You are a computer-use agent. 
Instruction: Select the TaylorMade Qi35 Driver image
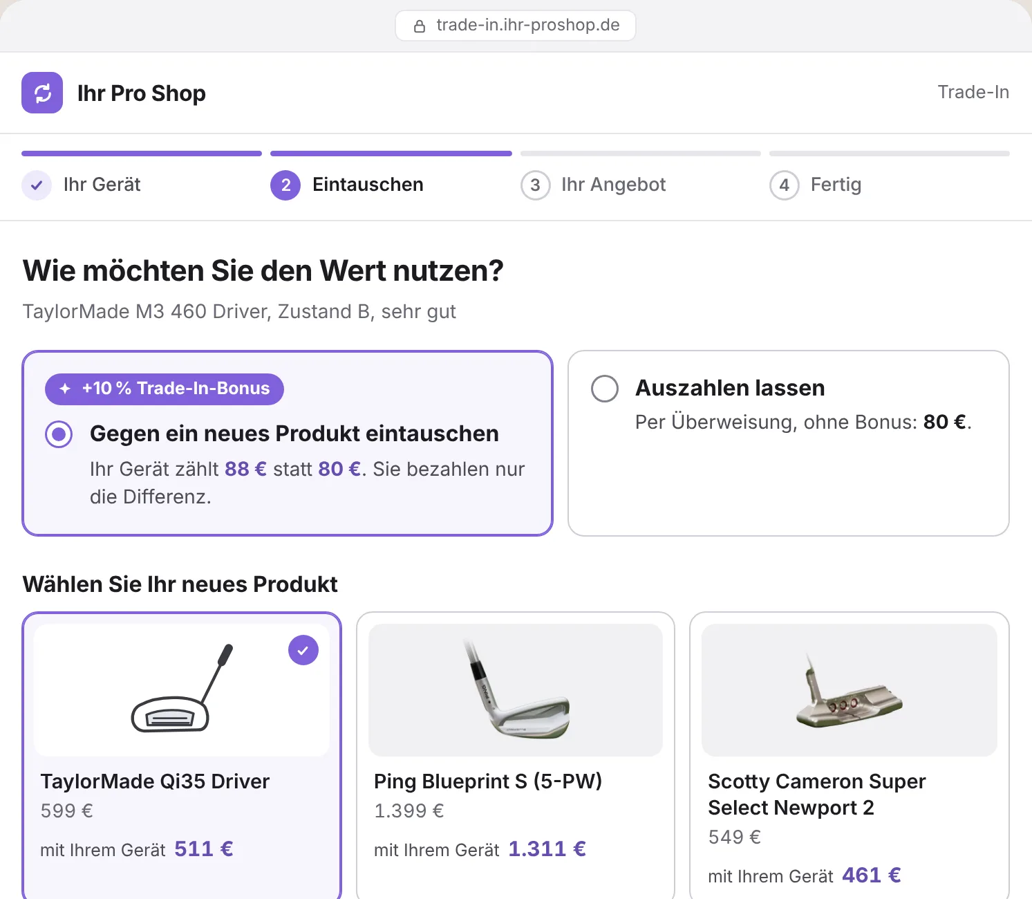click(182, 690)
